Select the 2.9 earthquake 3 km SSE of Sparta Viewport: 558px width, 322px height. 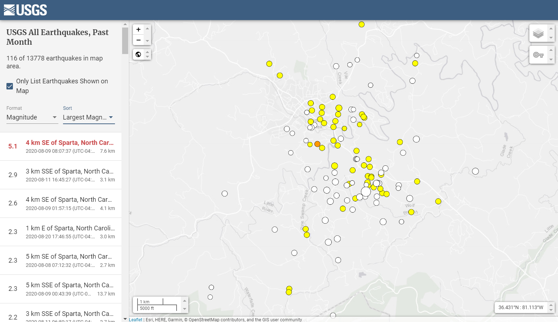[x=61, y=175]
